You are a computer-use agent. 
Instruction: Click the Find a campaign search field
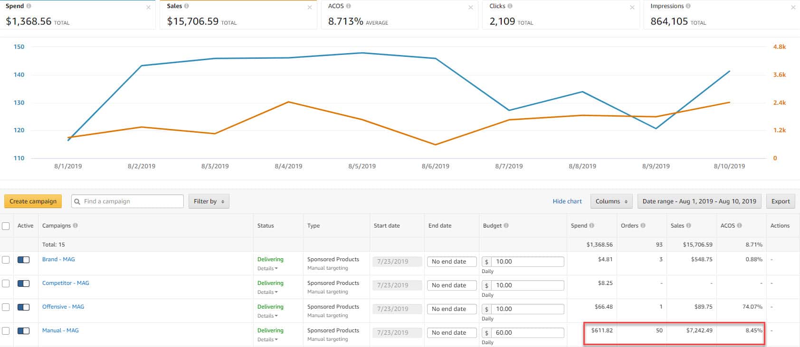coord(127,201)
